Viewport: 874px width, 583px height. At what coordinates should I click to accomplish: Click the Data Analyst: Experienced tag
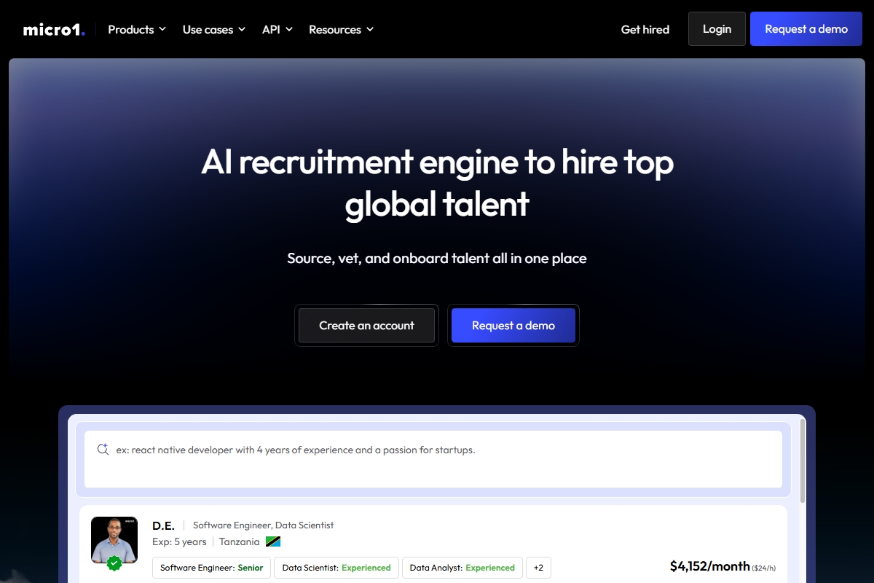[x=462, y=568]
